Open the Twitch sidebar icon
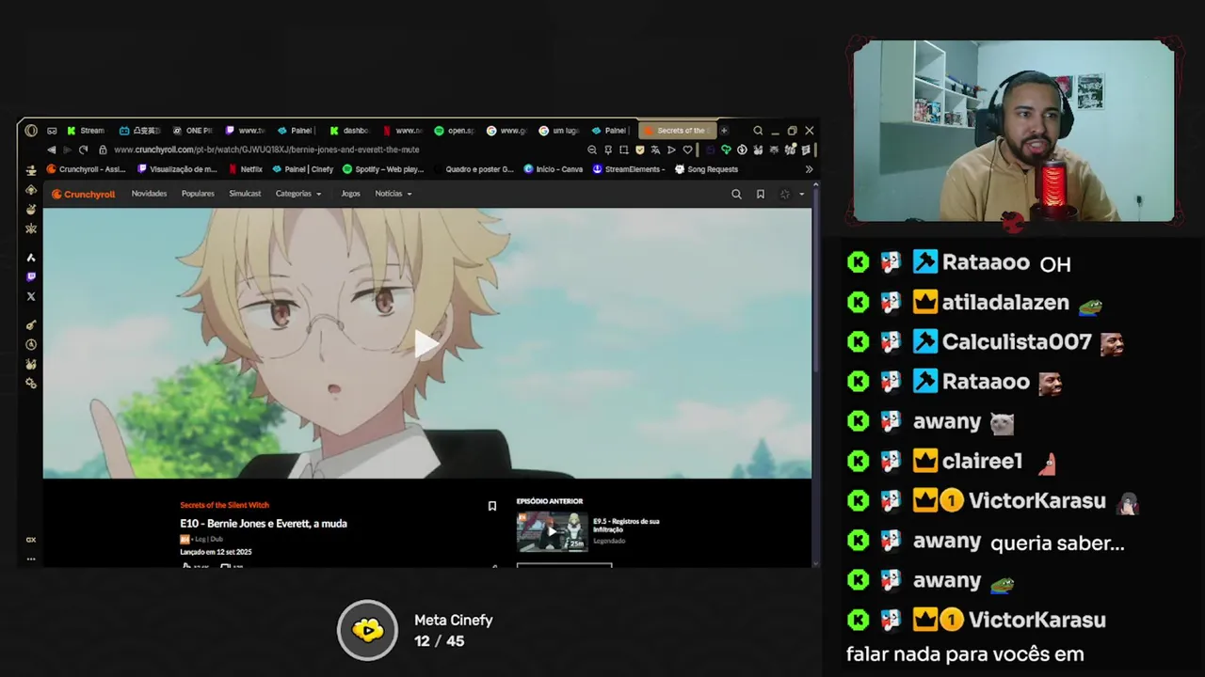 [x=31, y=276]
